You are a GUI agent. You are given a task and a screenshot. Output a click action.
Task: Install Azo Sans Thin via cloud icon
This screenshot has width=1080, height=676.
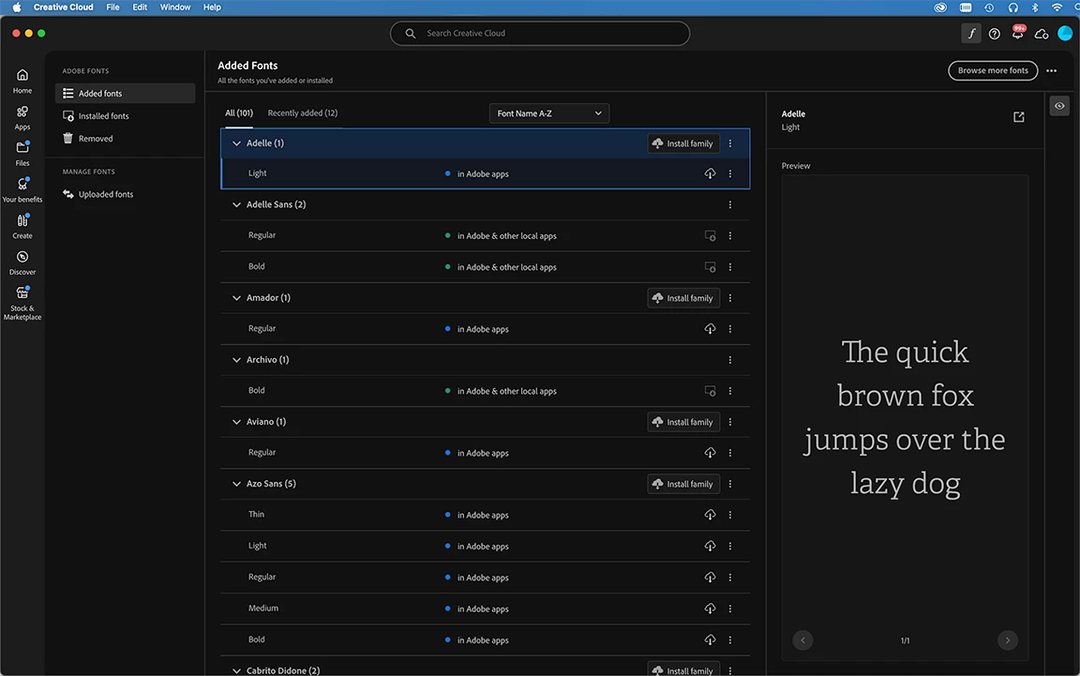click(x=710, y=515)
